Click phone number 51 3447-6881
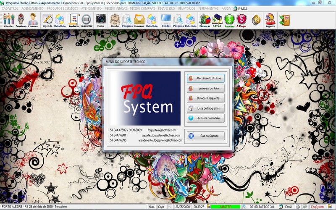The height and width of the screenshot is (210, 336). point(118,135)
